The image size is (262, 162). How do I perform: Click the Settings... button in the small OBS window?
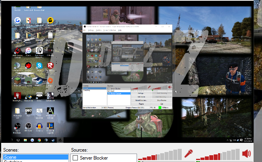pos(141,93)
